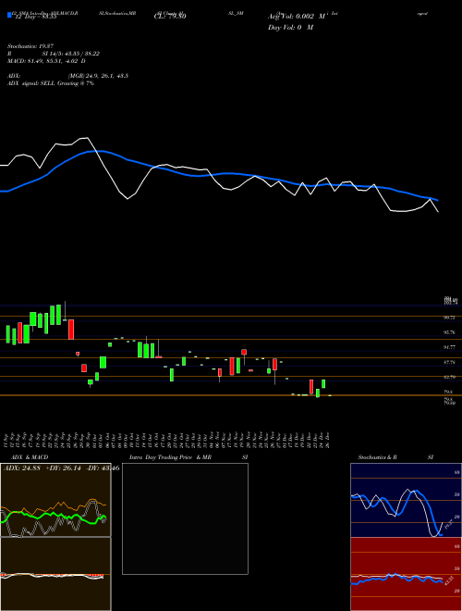Open the red RSI chart panel
The image size is (462, 611).
point(406,574)
